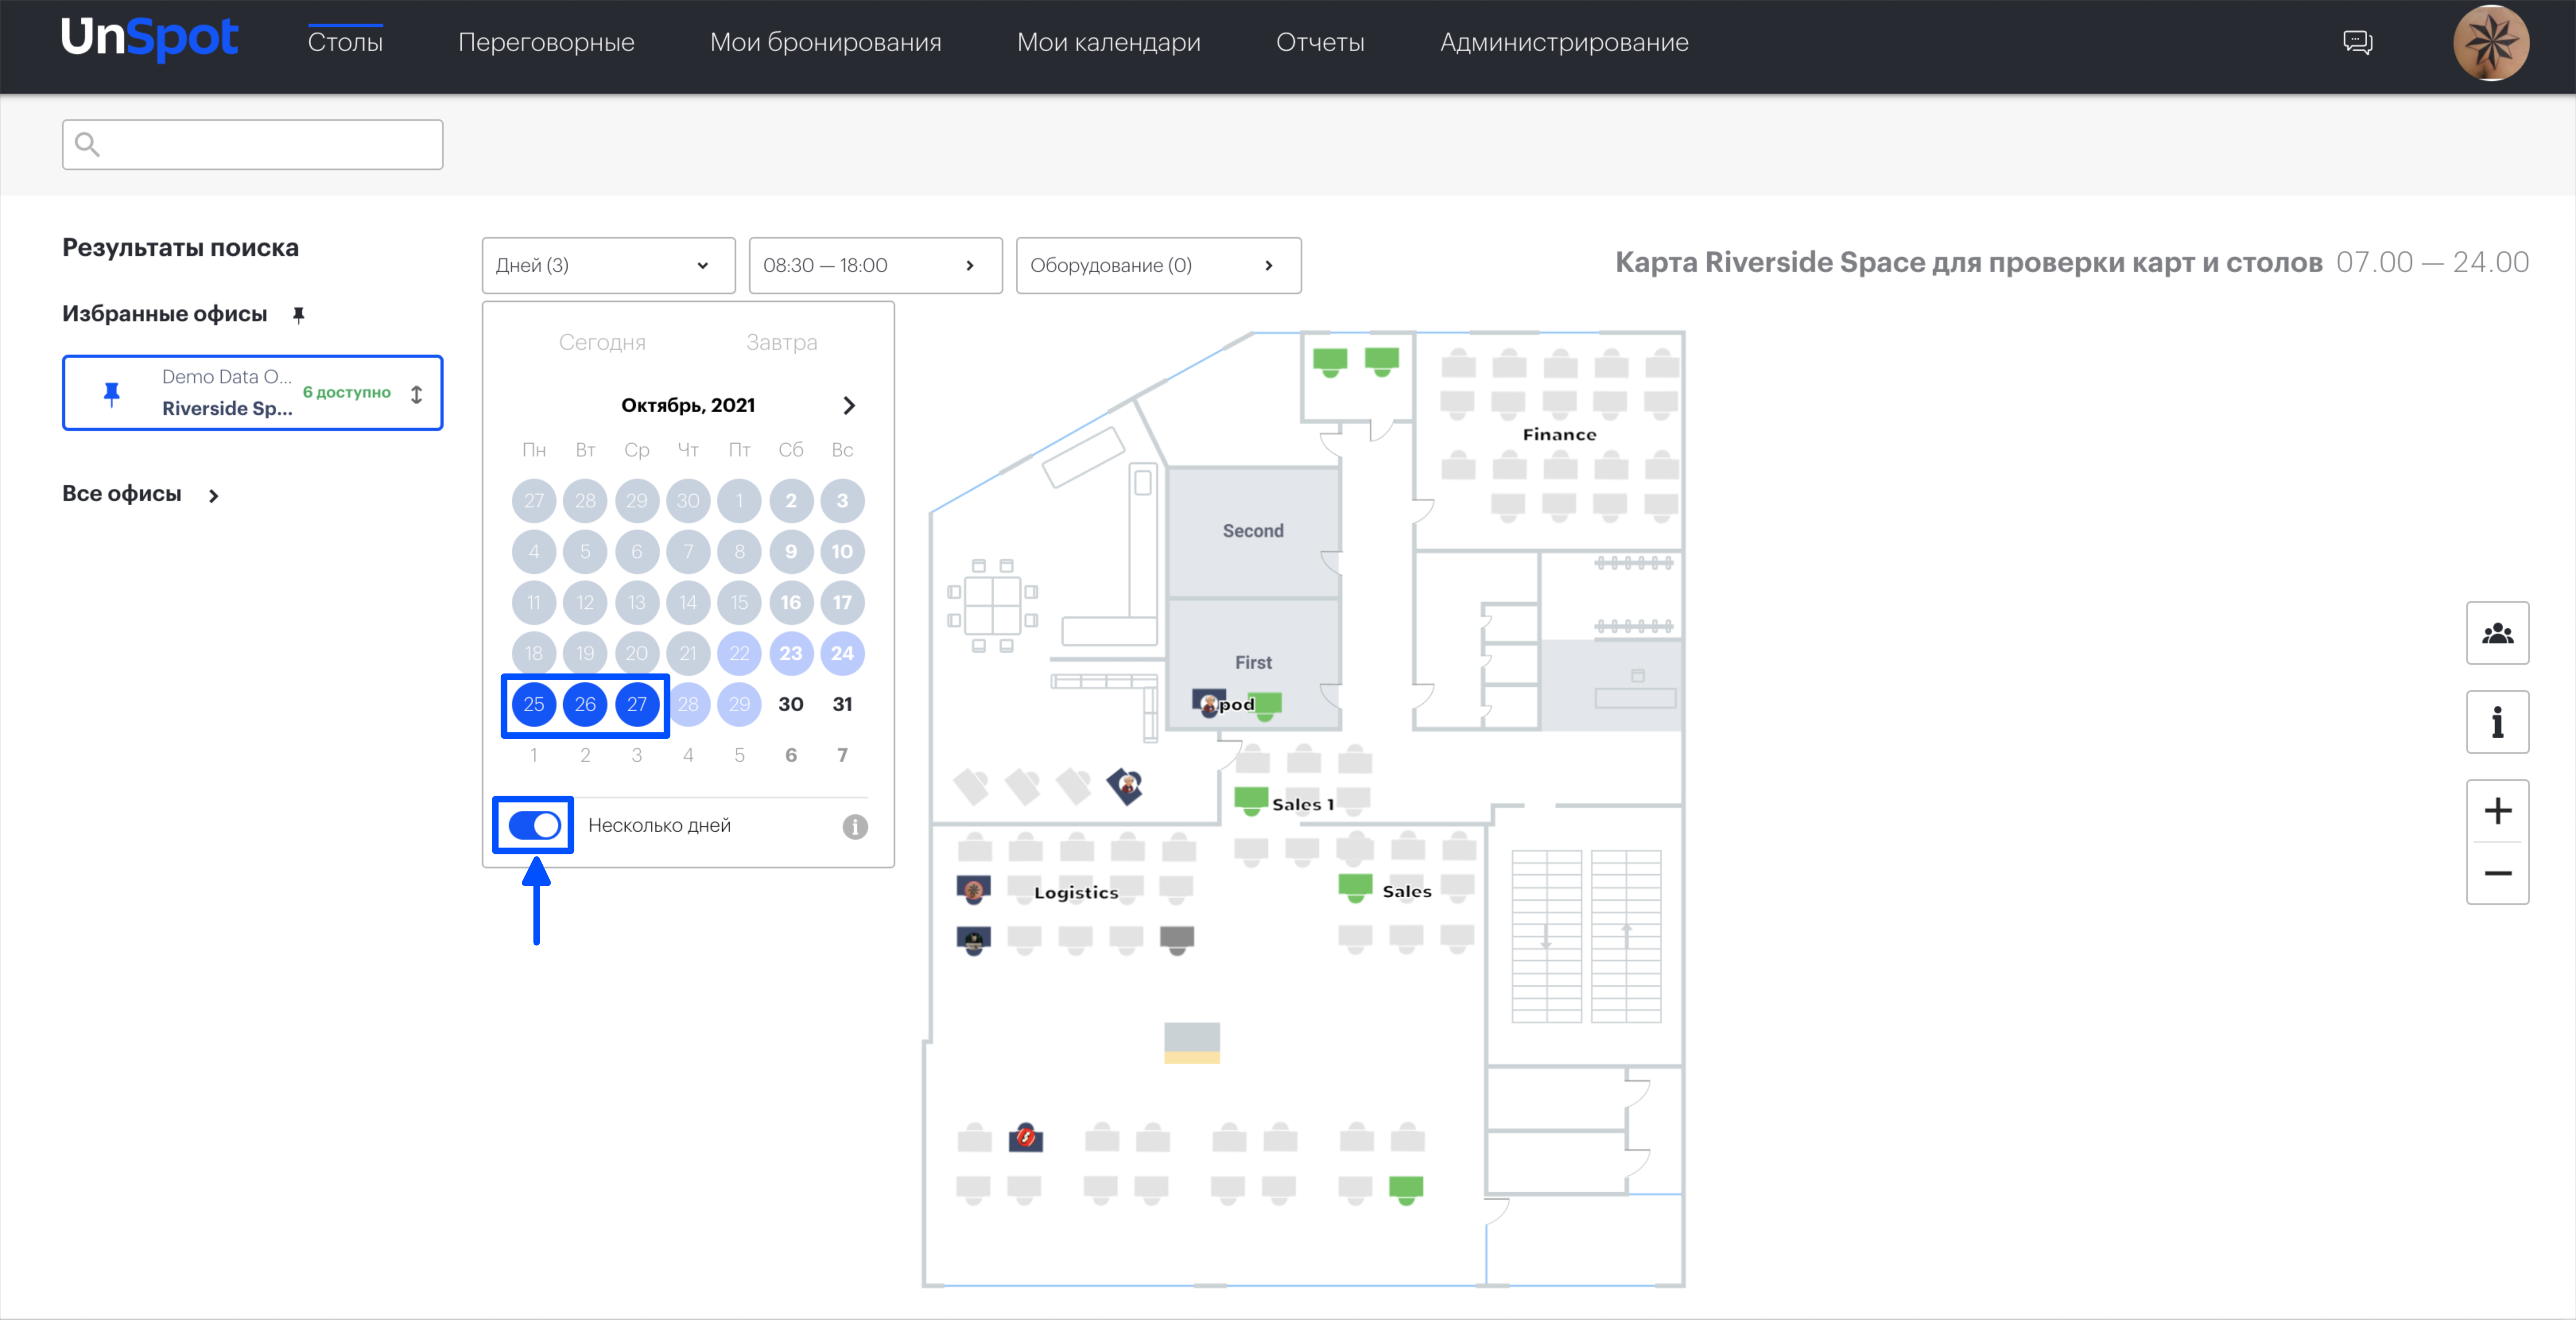The height and width of the screenshot is (1320, 2576).
Task: Select the bottom-right green desk
Action: click(1406, 1190)
